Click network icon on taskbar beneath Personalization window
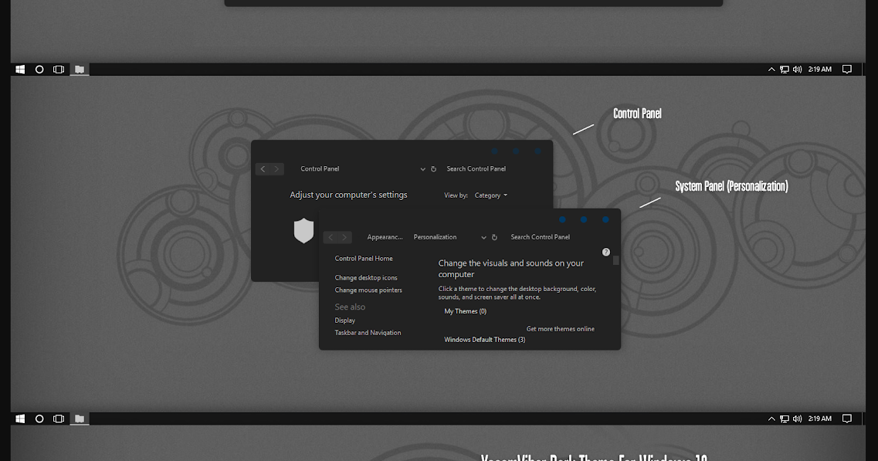Screen dimensions: 878x461 (785, 419)
